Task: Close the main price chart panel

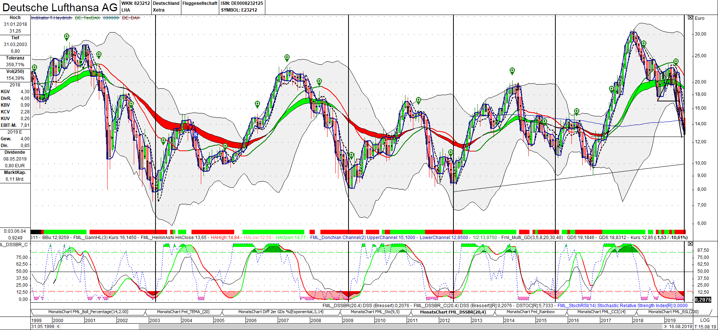Action: coord(690,18)
